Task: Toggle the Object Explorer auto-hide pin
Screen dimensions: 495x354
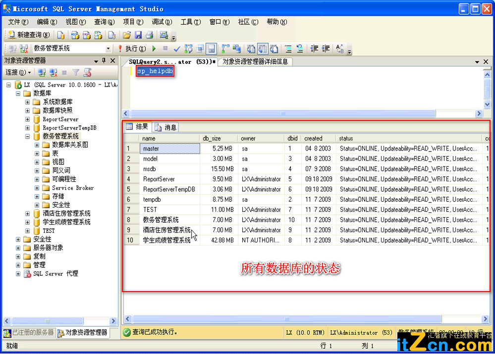Action: (104, 60)
